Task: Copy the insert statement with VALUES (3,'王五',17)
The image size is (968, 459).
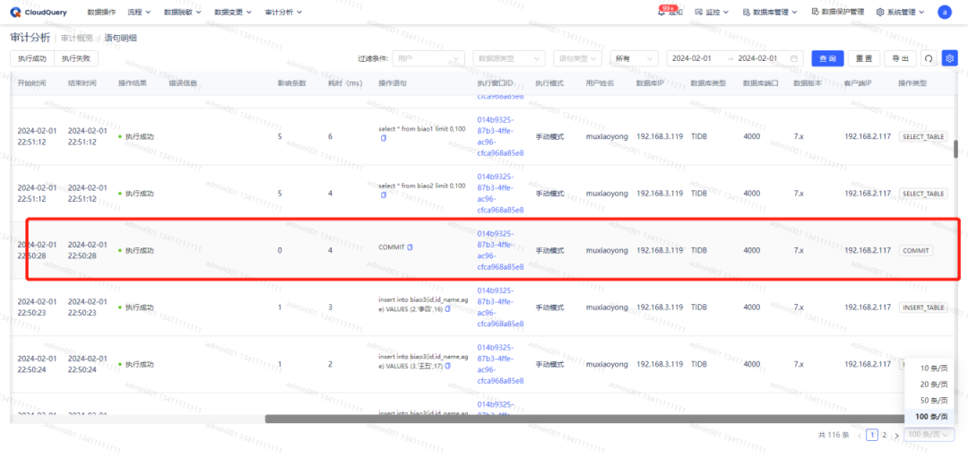Action: (x=447, y=366)
